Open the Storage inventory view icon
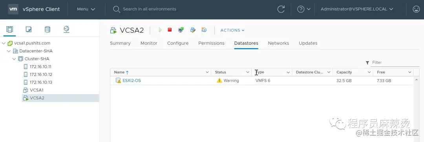 click(x=48, y=29)
